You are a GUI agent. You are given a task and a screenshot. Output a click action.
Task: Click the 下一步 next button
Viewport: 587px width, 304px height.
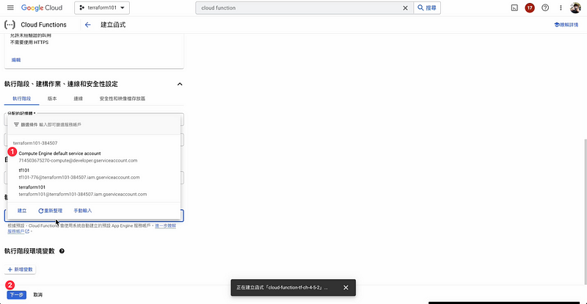[x=16, y=295]
